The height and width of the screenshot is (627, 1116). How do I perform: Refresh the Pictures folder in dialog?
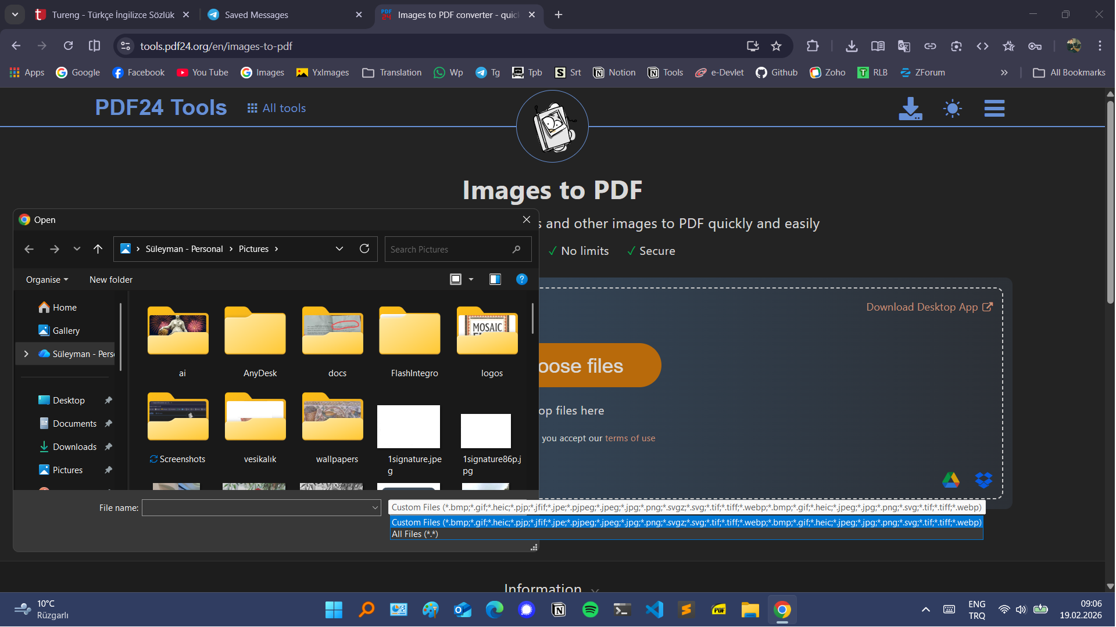pyautogui.click(x=364, y=249)
